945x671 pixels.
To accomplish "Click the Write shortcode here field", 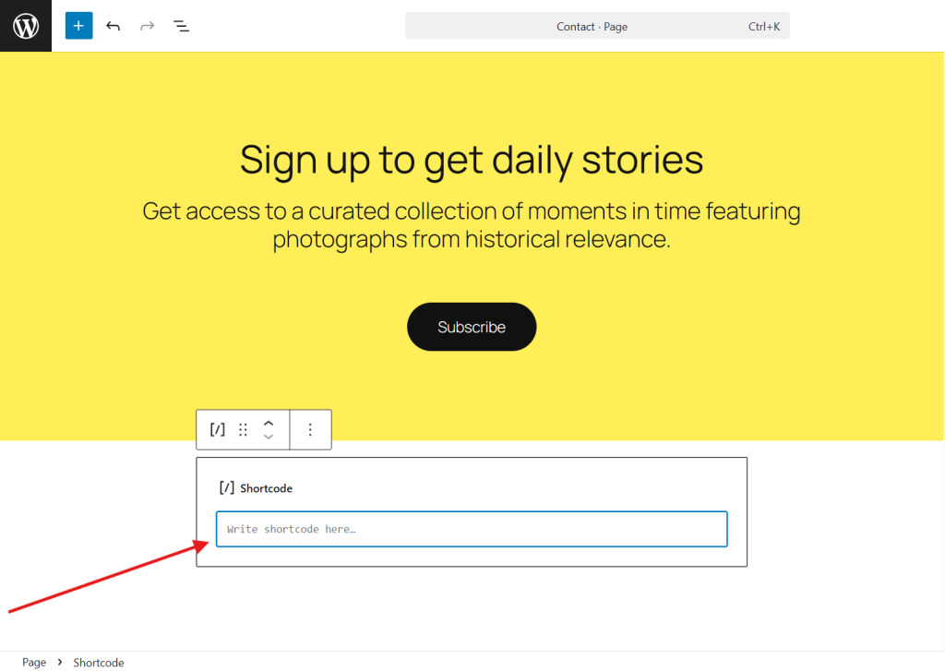I will (472, 529).
